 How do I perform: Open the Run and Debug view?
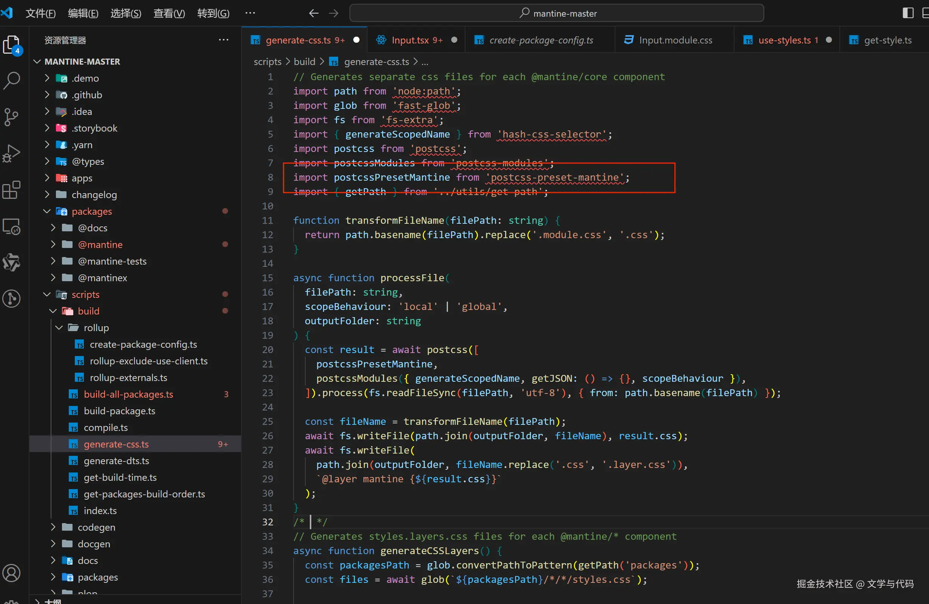pos(12,153)
